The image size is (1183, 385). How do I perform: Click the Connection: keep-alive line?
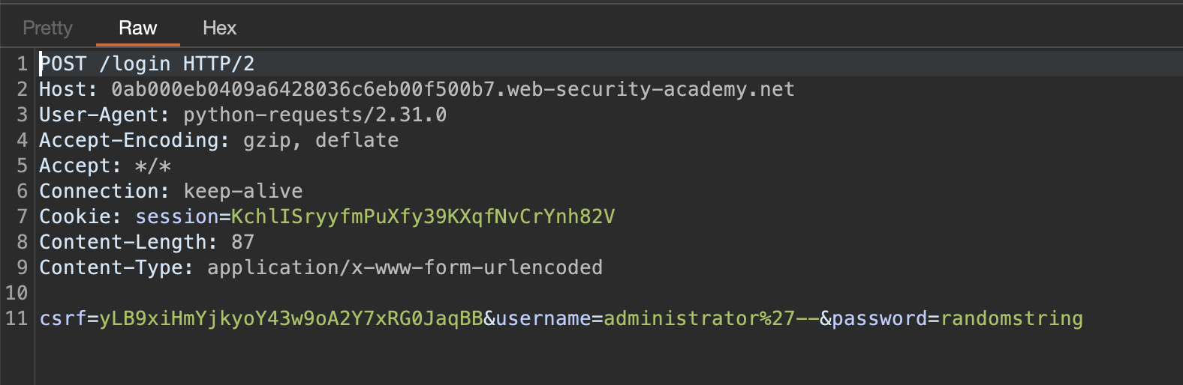point(171,191)
